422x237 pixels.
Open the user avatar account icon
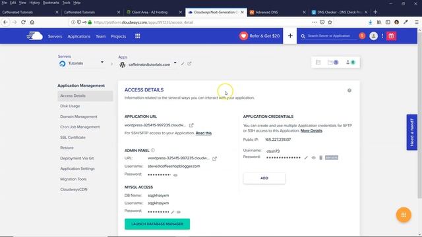(x=374, y=36)
